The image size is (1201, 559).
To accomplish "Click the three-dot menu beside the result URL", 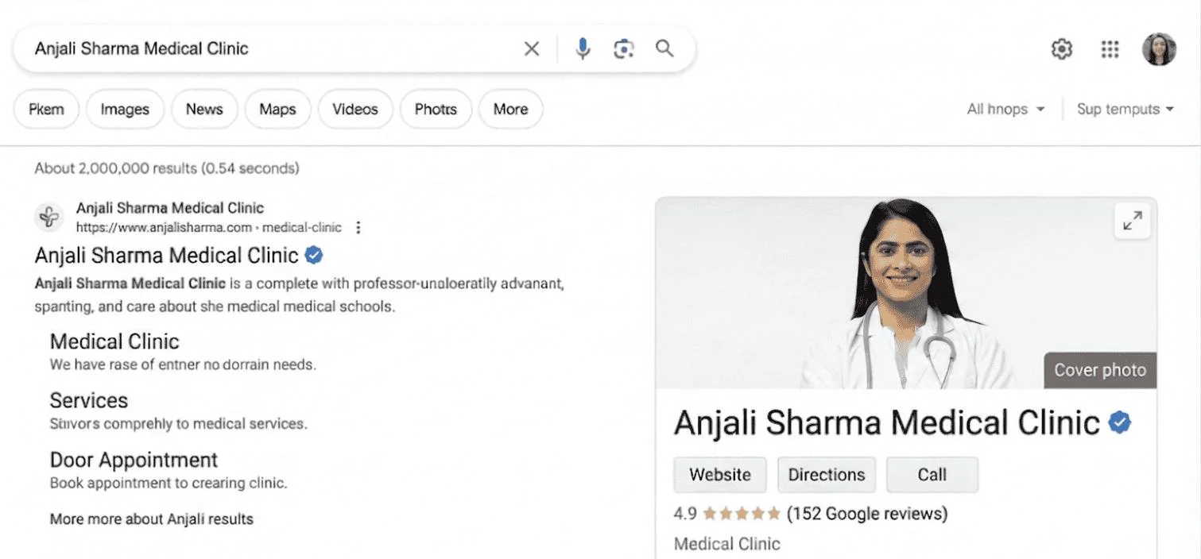I will pyautogui.click(x=358, y=228).
